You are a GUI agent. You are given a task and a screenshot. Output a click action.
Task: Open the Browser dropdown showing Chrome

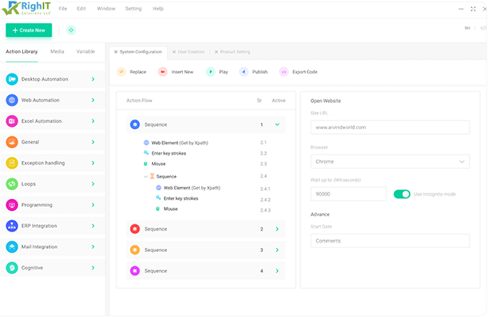(389, 162)
